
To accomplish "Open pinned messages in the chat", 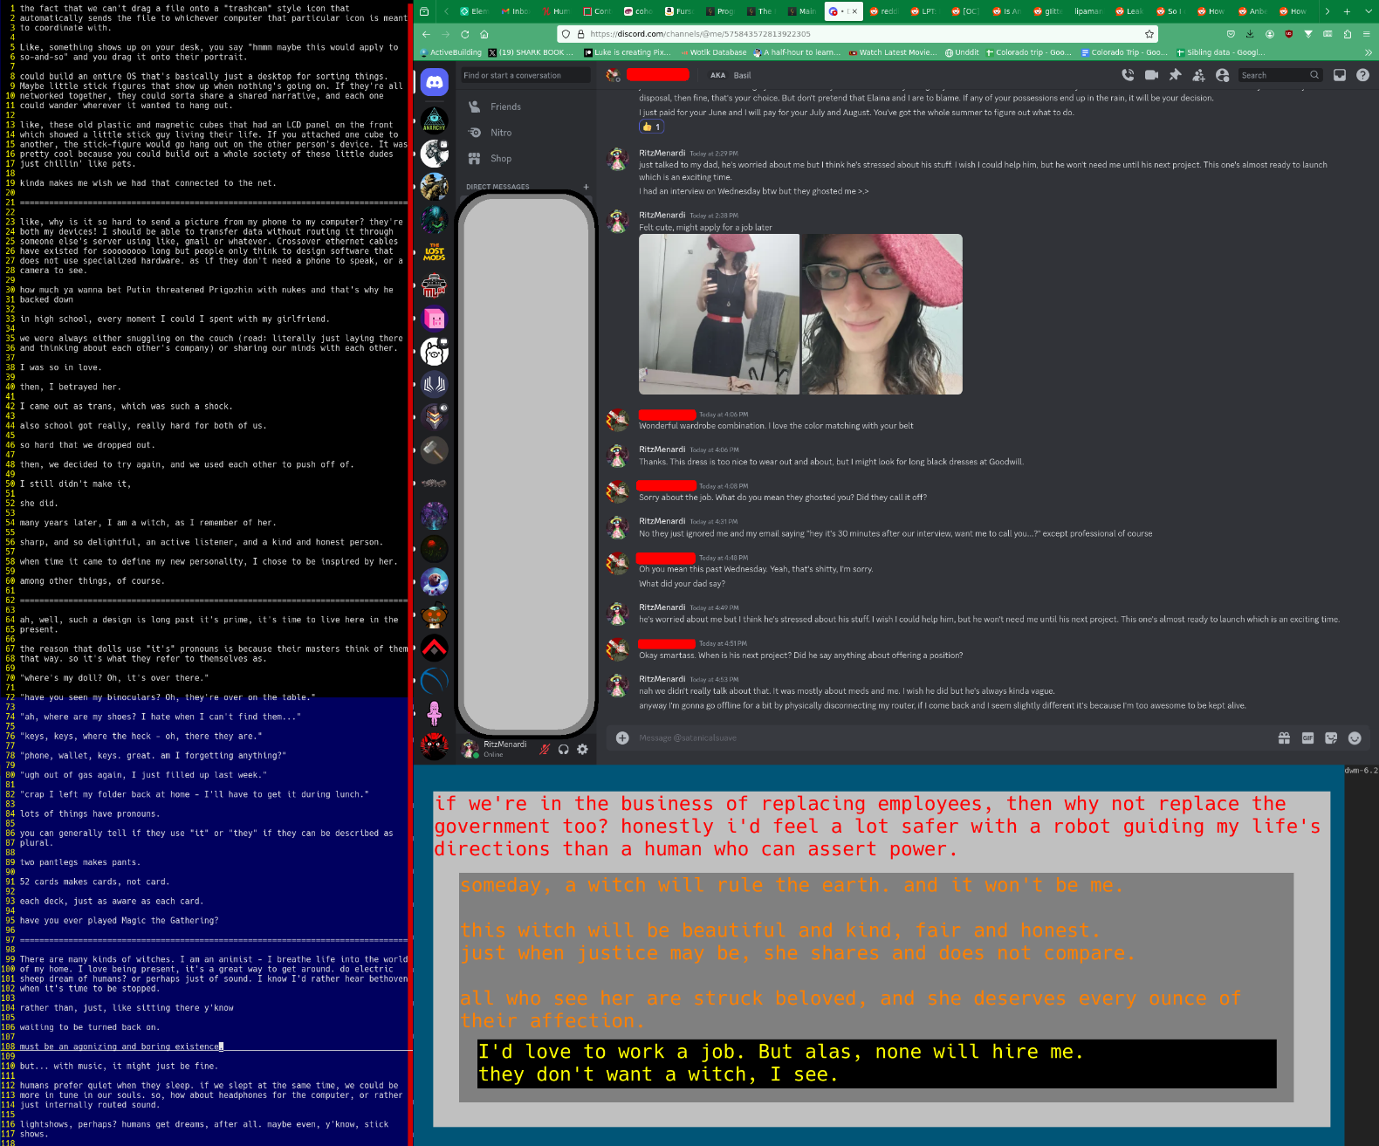I will [1175, 75].
